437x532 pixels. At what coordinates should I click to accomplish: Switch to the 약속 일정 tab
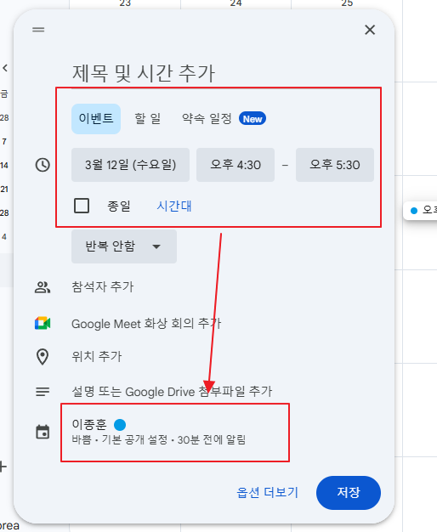(207, 119)
